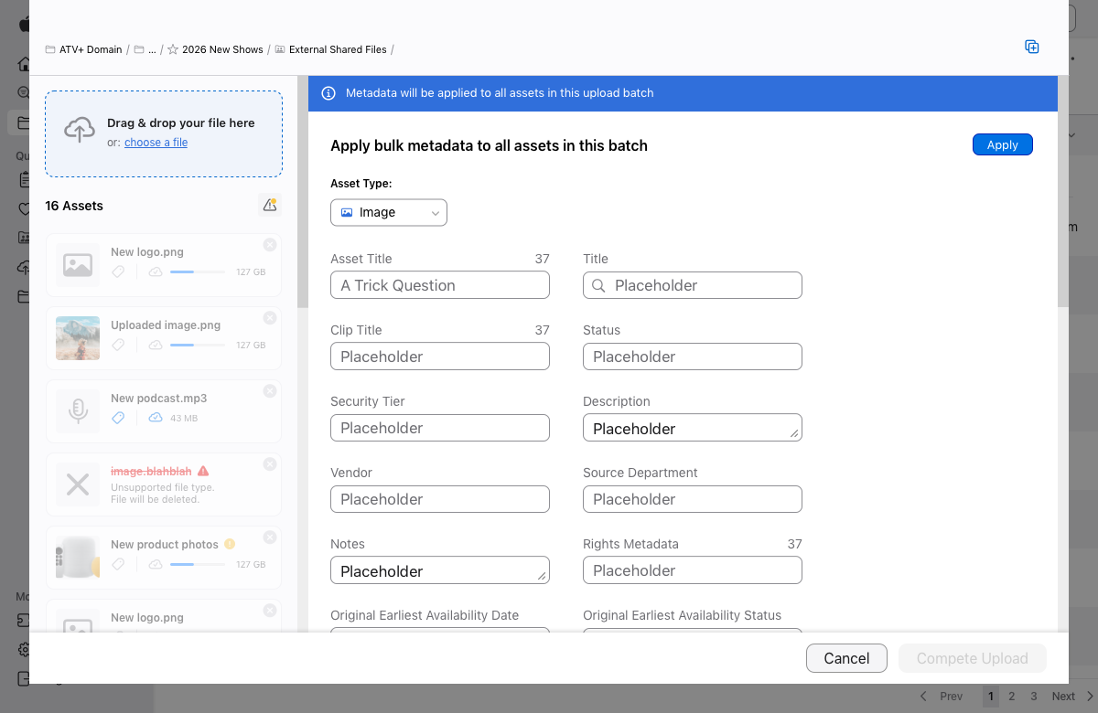Click the Home icon in the left rail
Image resolution: width=1098 pixels, height=713 pixels.
click(x=25, y=64)
